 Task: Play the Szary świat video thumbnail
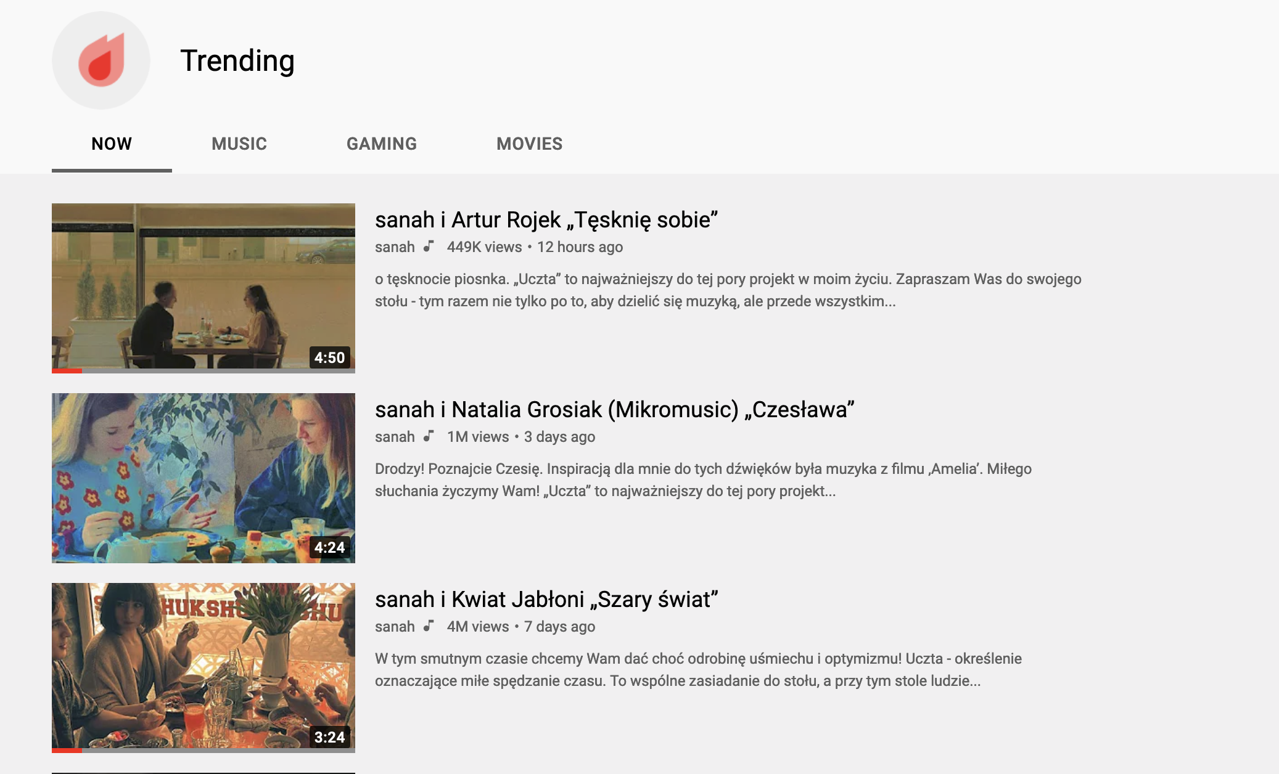[x=204, y=667]
